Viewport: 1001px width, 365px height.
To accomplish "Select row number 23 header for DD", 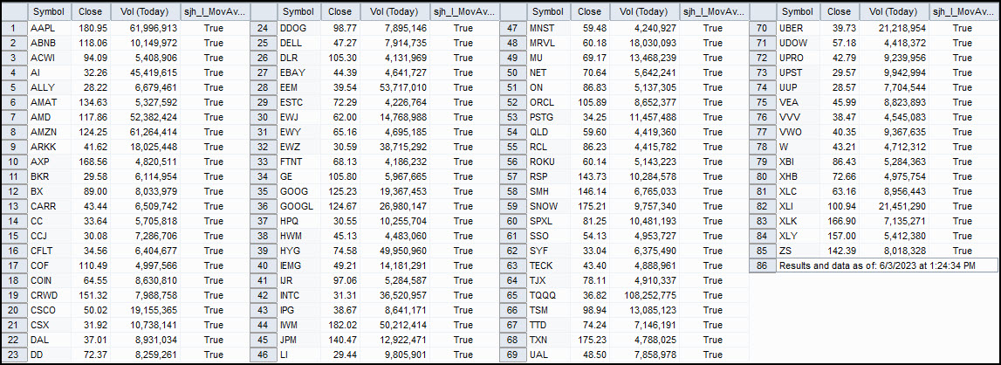I will (13, 355).
